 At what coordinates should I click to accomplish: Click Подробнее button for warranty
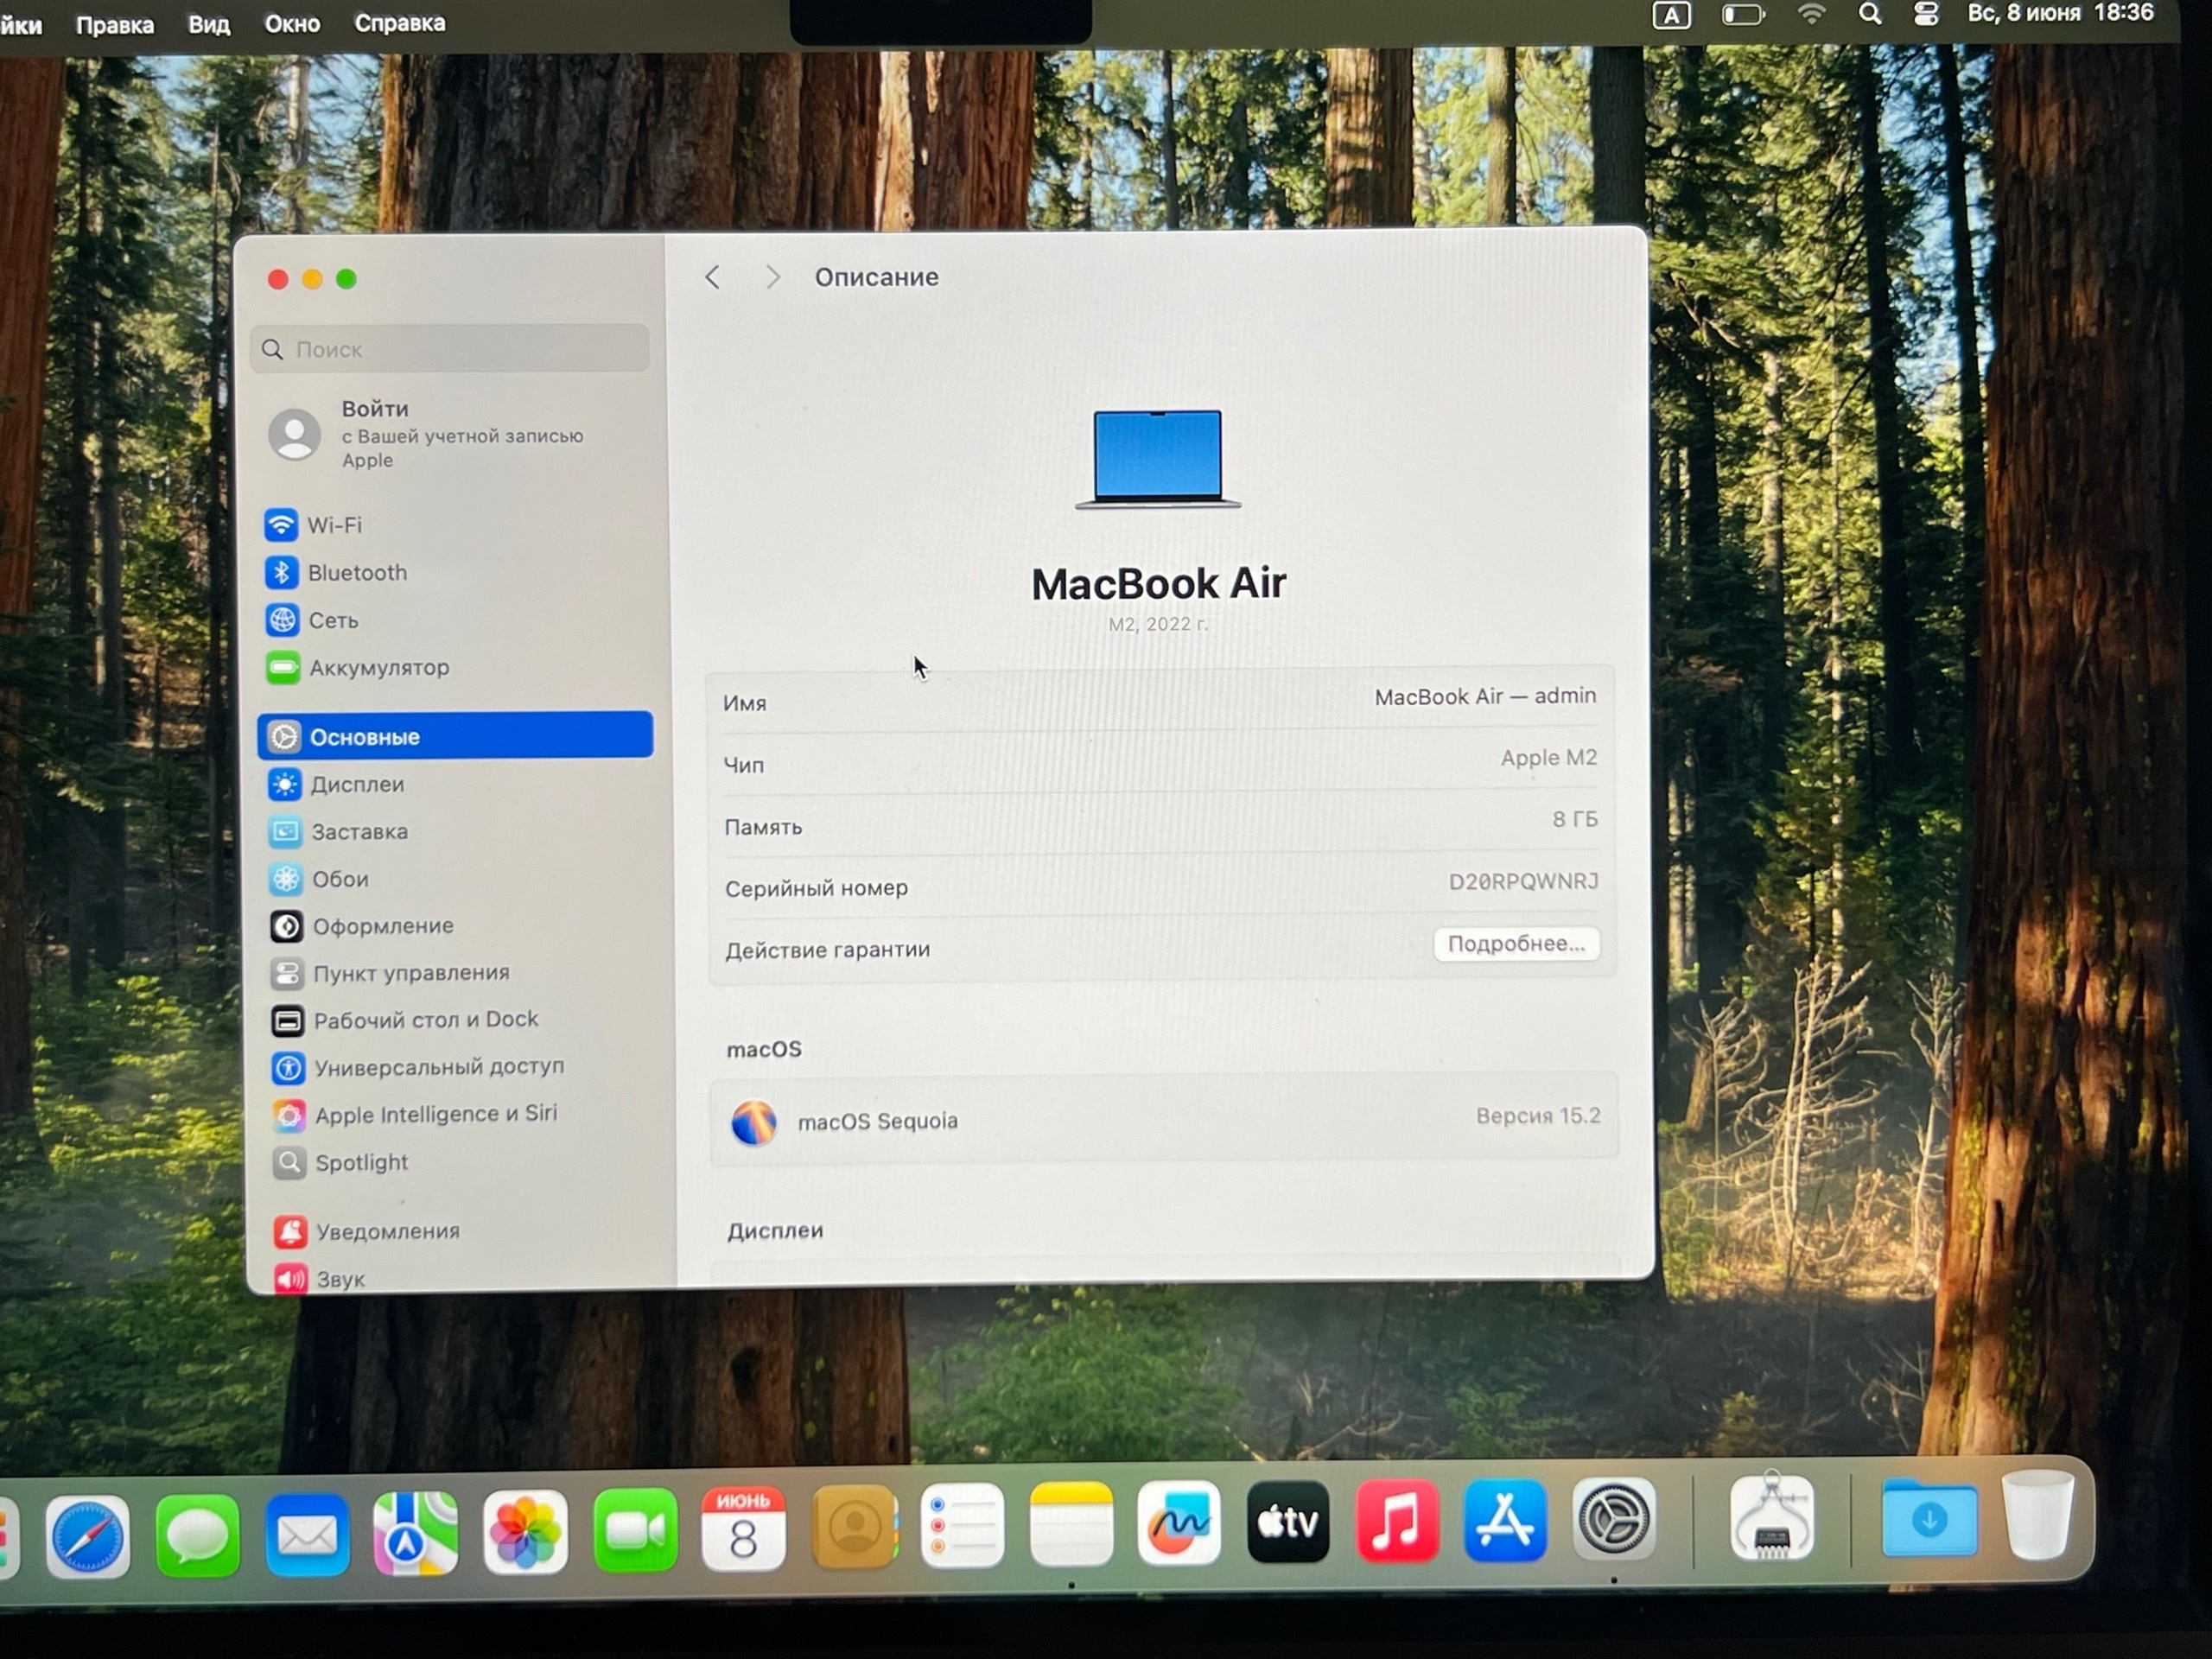click(1516, 944)
